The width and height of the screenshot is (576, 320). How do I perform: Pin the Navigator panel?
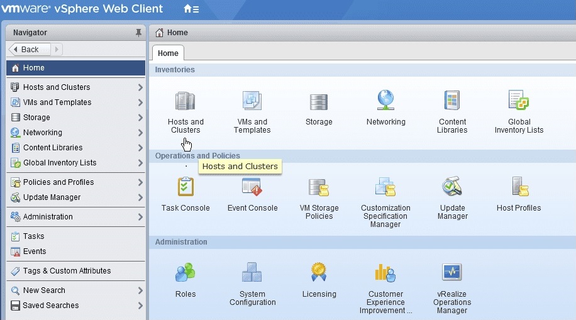pyautogui.click(x=138, y=33)
